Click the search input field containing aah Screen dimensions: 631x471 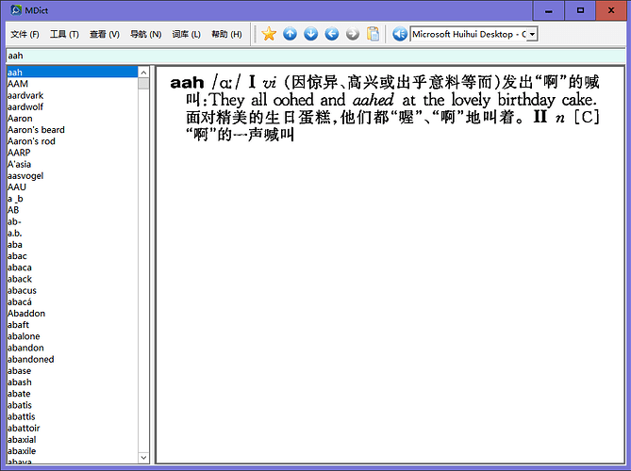pos(315,56)
